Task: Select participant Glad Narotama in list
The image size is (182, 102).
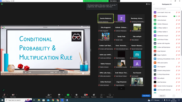Action: click(x=167, y=82)
